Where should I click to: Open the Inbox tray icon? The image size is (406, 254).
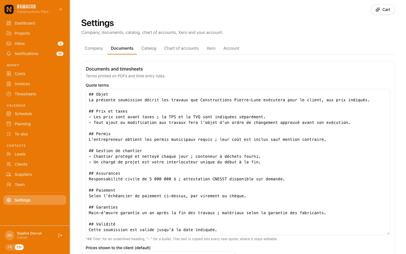click(9, 43)
